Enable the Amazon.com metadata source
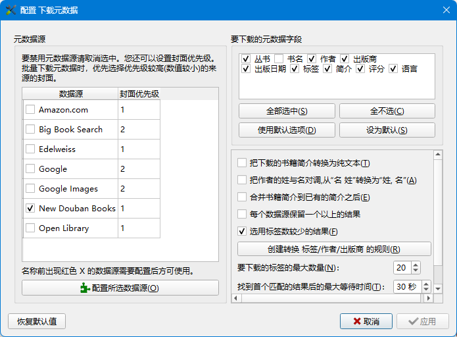The height and width of the screenshot is (337, 457). [30, 110]
